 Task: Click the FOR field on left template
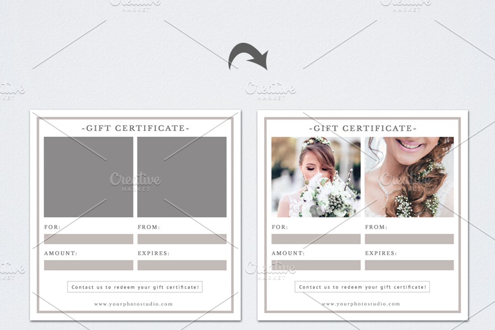[89, 239]
